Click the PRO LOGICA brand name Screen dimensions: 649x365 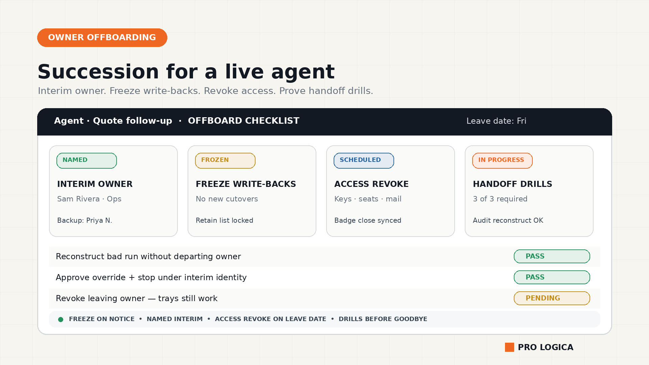546,347
